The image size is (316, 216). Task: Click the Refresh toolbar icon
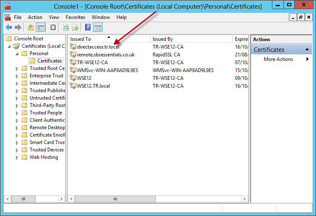(66, 28)
